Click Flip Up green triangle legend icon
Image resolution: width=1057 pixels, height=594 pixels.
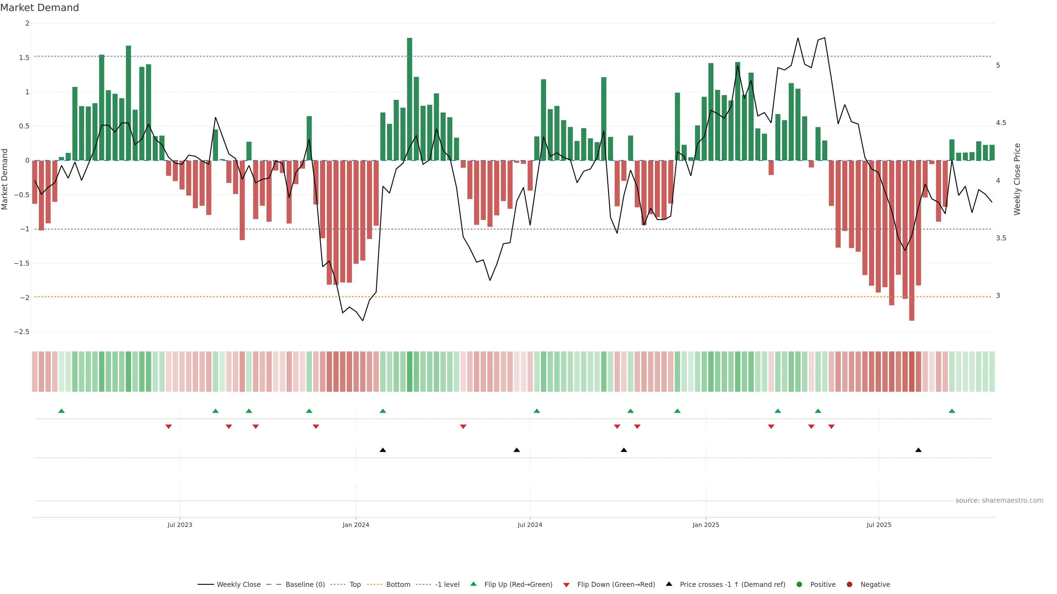coord(473,584)
